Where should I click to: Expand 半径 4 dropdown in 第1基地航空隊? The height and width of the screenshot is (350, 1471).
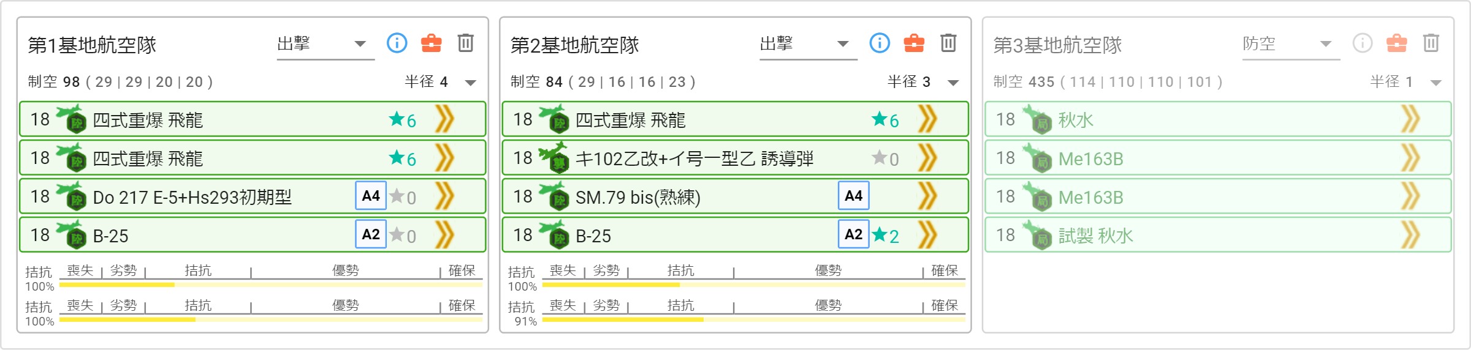pos(441,82)
